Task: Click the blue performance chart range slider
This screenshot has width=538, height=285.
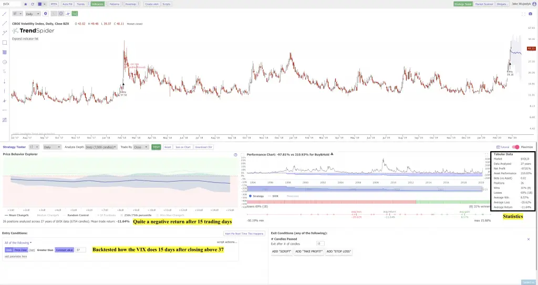Action: point(365,189)
